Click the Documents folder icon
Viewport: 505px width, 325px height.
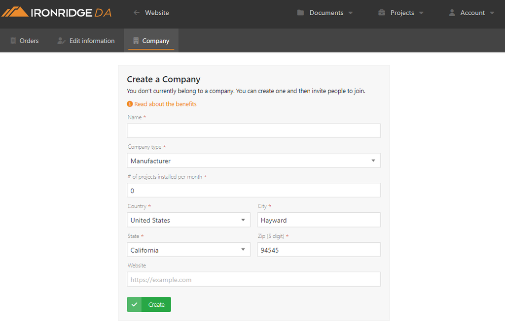(300, 13)
